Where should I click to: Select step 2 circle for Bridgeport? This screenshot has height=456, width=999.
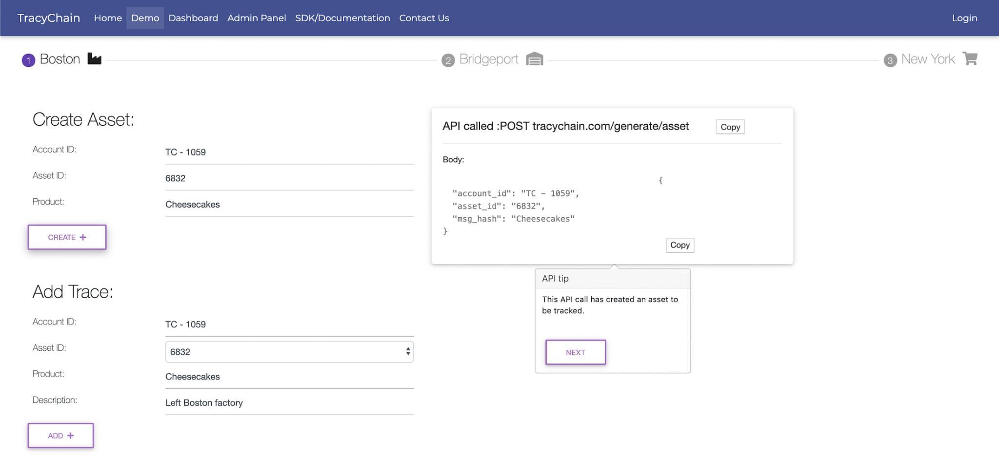(448, 60)
